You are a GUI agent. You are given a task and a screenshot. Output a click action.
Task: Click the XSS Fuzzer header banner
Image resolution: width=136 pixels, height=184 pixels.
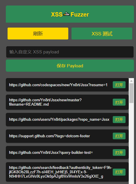(70, 14)
